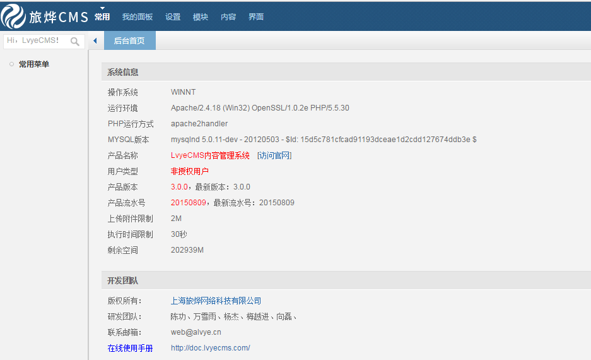Click the 访问官网 link

point(274,155)
